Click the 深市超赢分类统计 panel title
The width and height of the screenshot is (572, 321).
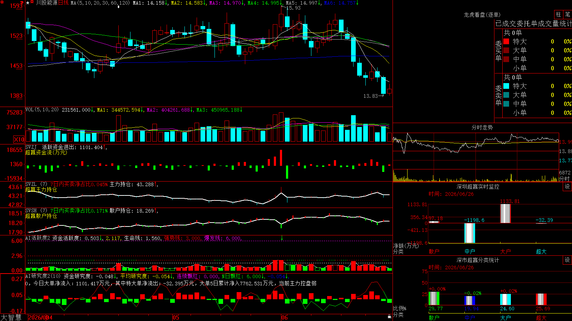click(x=478, y=260)
